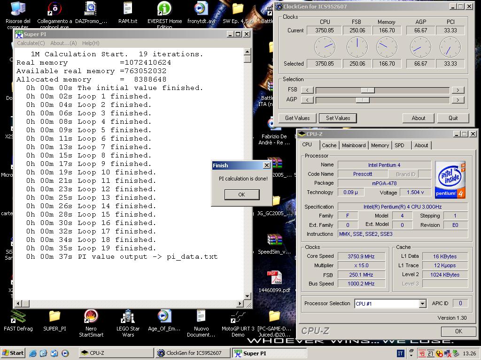Switch to the Mainboard tab in CPU-Z
Image resolution: width=481 pixels, height=360 pixels.
point(354,145)
